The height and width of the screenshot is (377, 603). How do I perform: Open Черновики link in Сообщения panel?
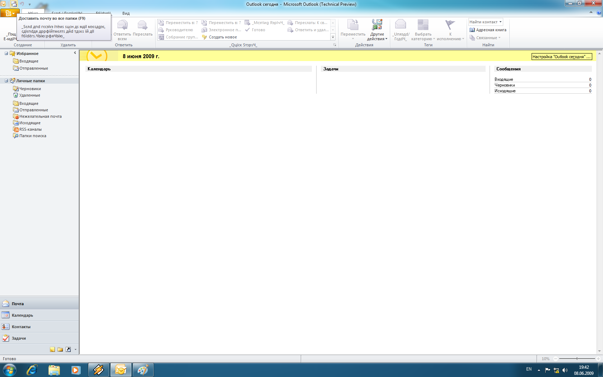pos(505,85)
